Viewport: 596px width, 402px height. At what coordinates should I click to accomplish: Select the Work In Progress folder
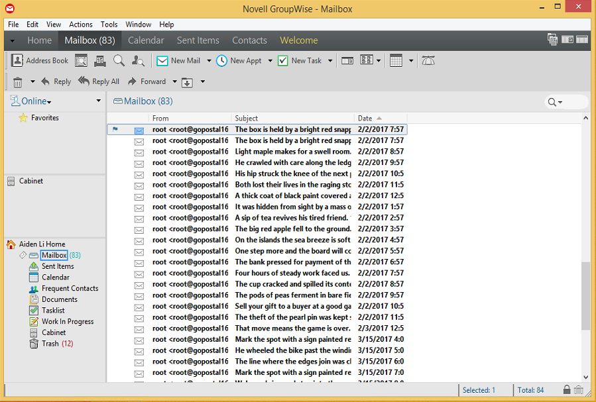67,322
